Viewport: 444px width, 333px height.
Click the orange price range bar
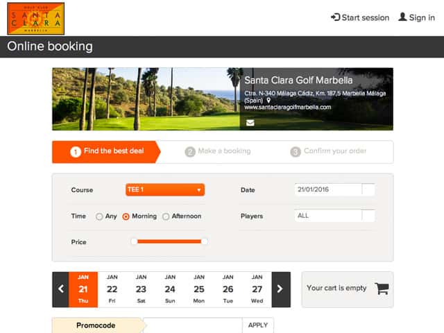click(169, 241)
